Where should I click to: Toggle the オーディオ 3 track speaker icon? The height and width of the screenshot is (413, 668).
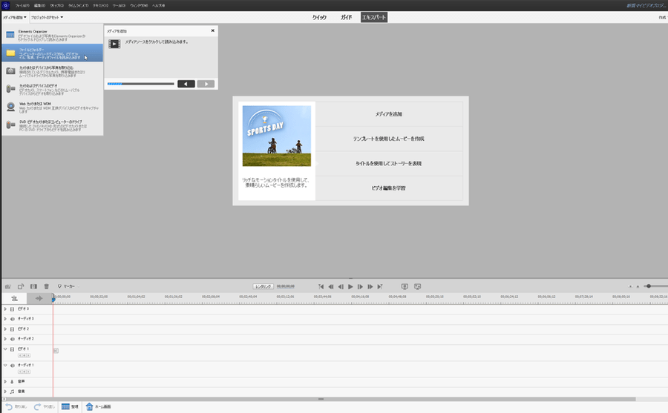(x=13, y=319)
